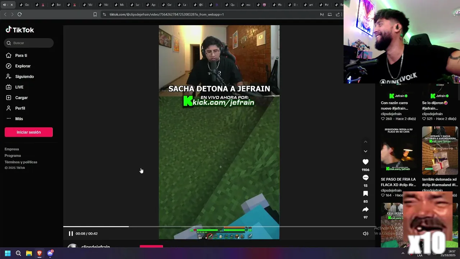The image size is (460, 259).
Task: Open 'Se lo dijeron' video
Action: pos(435,105)
